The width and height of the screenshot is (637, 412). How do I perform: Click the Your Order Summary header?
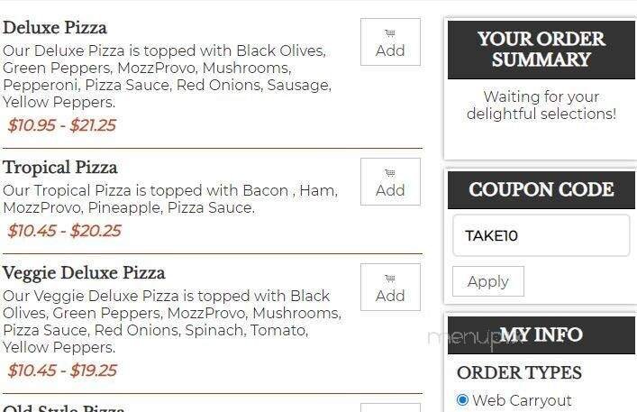coord(541,50)
